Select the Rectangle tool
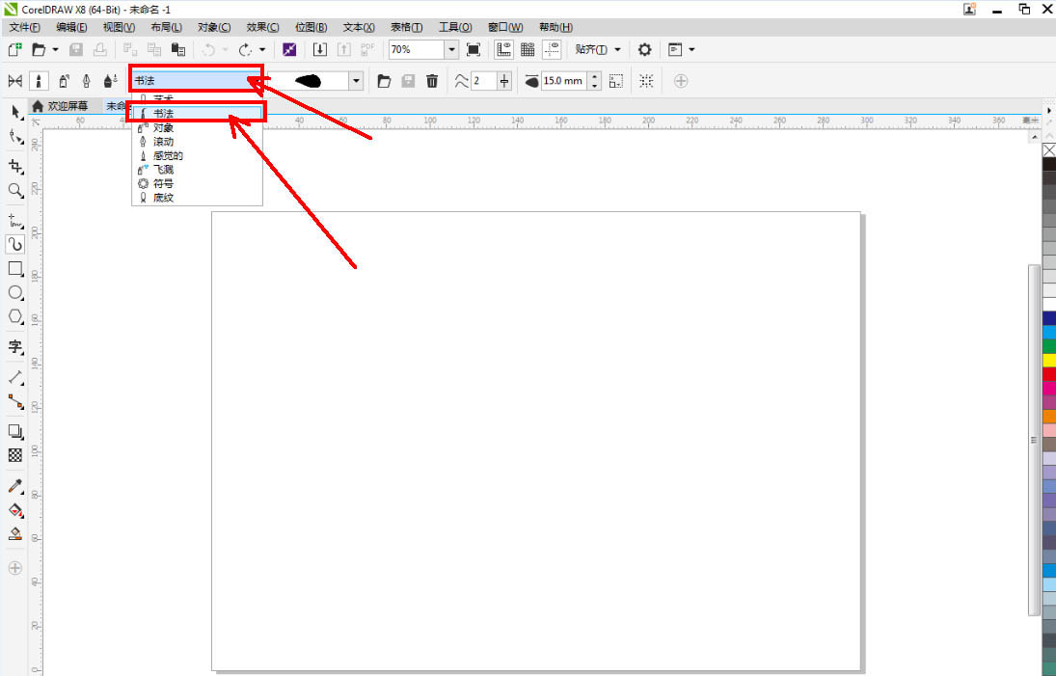 (15, 269)
